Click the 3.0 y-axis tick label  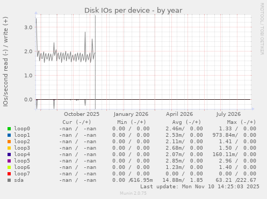(x=28, y=27)
